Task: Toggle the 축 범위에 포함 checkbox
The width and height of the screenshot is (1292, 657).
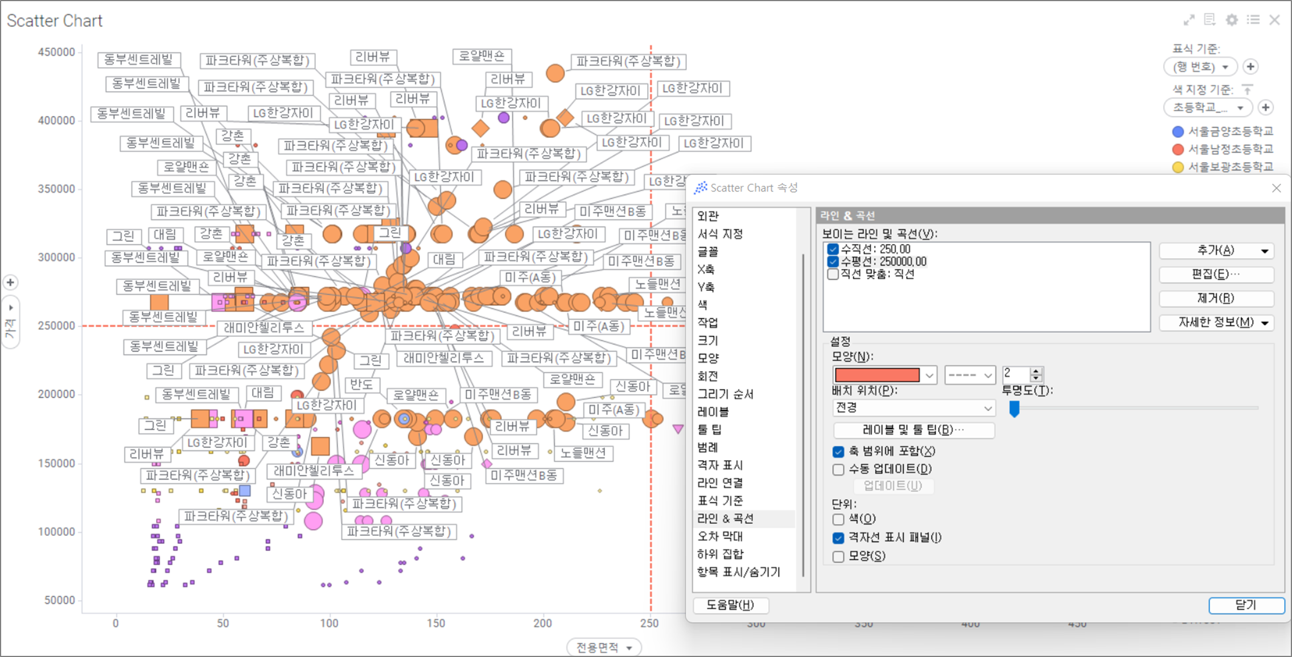Action: click(x=838, y=452)
